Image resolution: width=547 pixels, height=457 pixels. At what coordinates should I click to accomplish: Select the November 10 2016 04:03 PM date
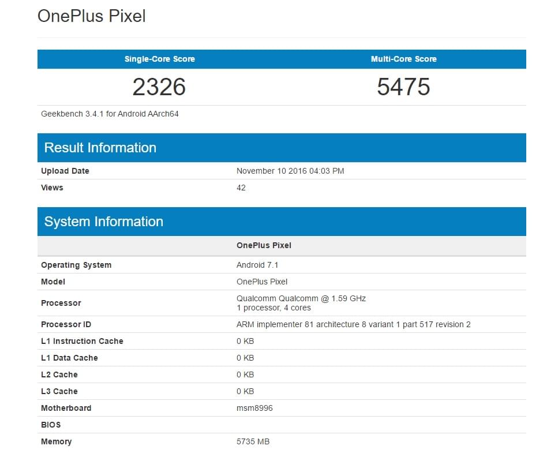[290, 171]
